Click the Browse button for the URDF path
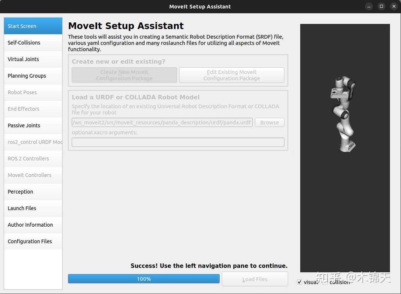 (x=269, y=122)
